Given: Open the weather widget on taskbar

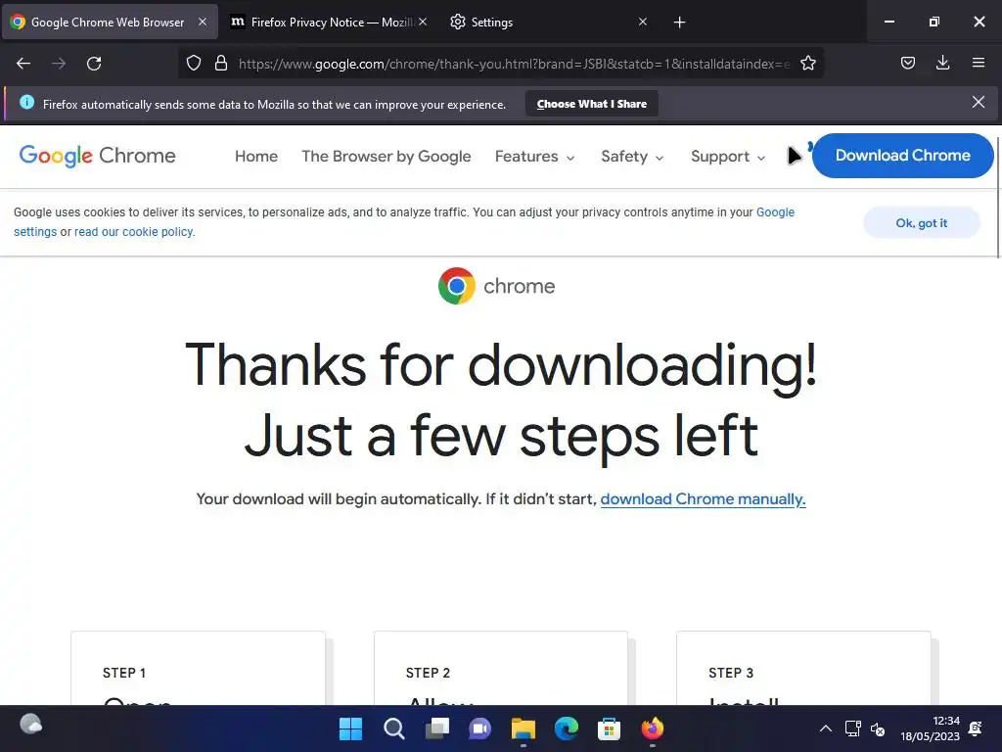Looking at the screenshot, I should (30, 725).
